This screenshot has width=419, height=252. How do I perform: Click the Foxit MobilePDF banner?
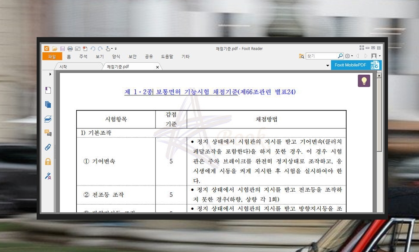click(x=356, y=65)
